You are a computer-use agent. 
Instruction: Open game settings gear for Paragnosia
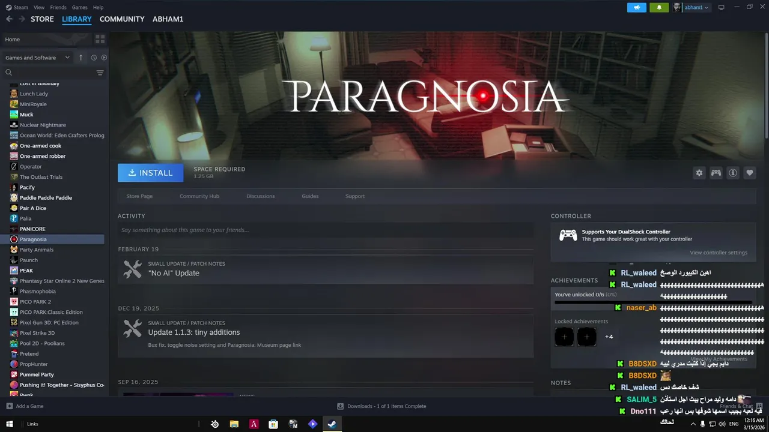click(699, 173)
